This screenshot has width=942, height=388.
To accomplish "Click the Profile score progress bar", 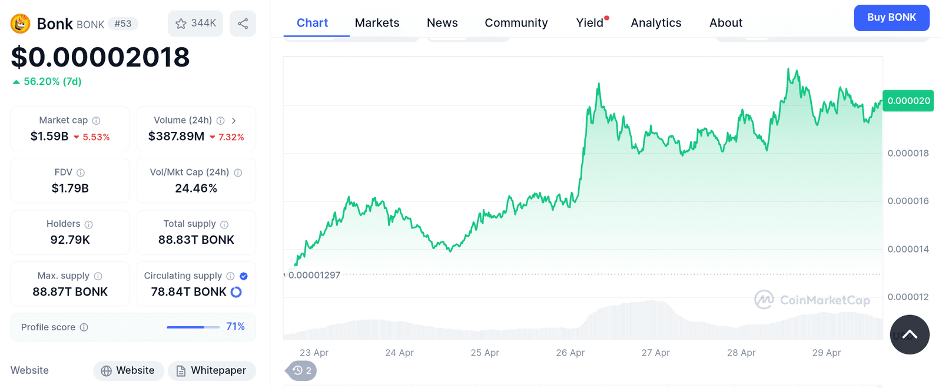I will 193,327.
